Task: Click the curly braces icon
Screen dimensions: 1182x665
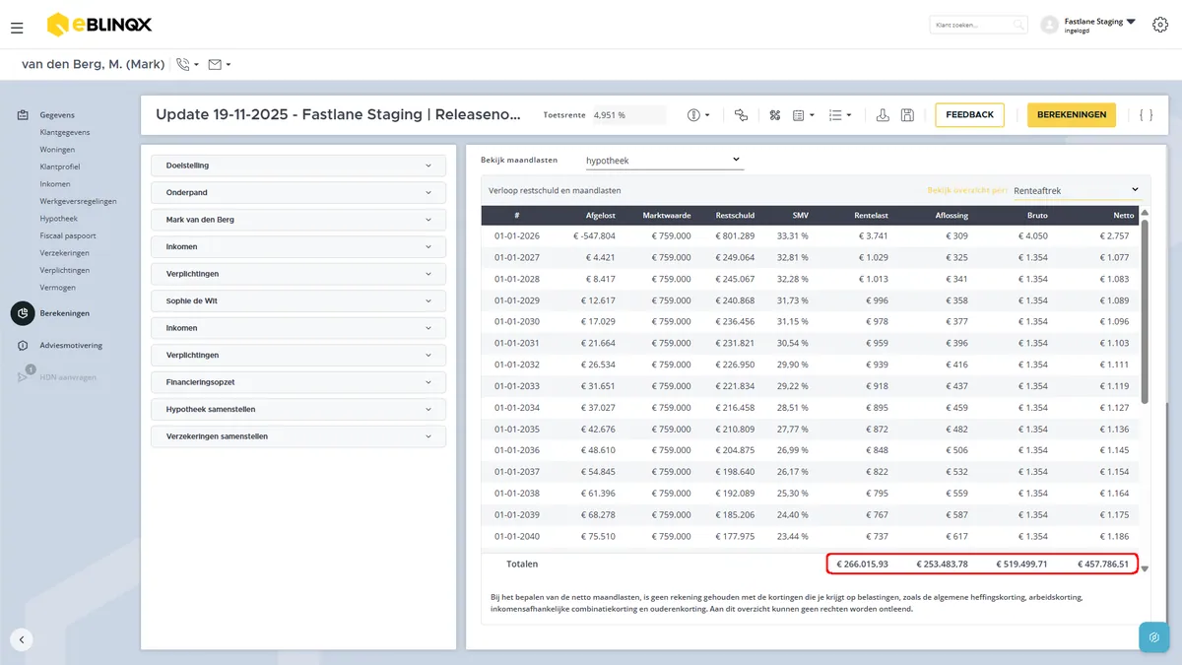Action: (1146, 115)
